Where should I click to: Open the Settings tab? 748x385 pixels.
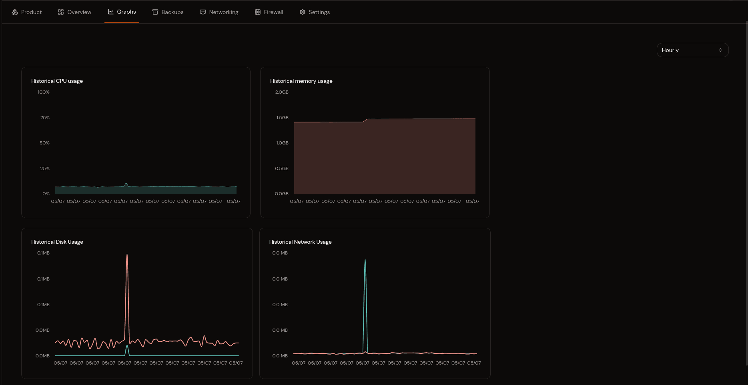pos(315,12)
